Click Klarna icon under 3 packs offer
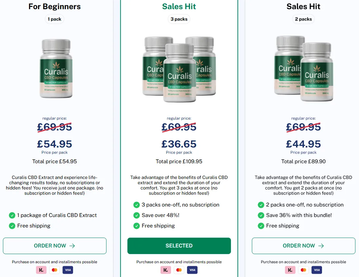This screenshot has width=359, height=277. [166, 270]
